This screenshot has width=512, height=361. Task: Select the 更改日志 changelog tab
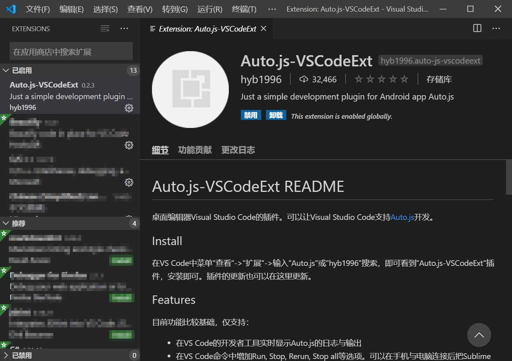point(238,150)
